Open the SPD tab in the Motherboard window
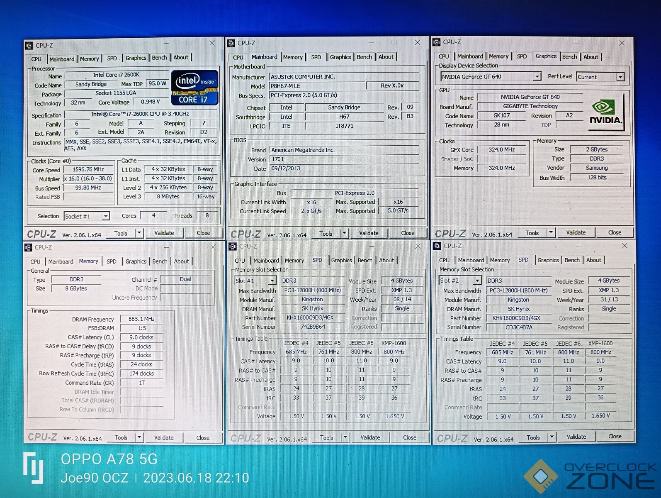Image resolution: width=661 pixels, height=498 pixels. [x=316, y=57]
